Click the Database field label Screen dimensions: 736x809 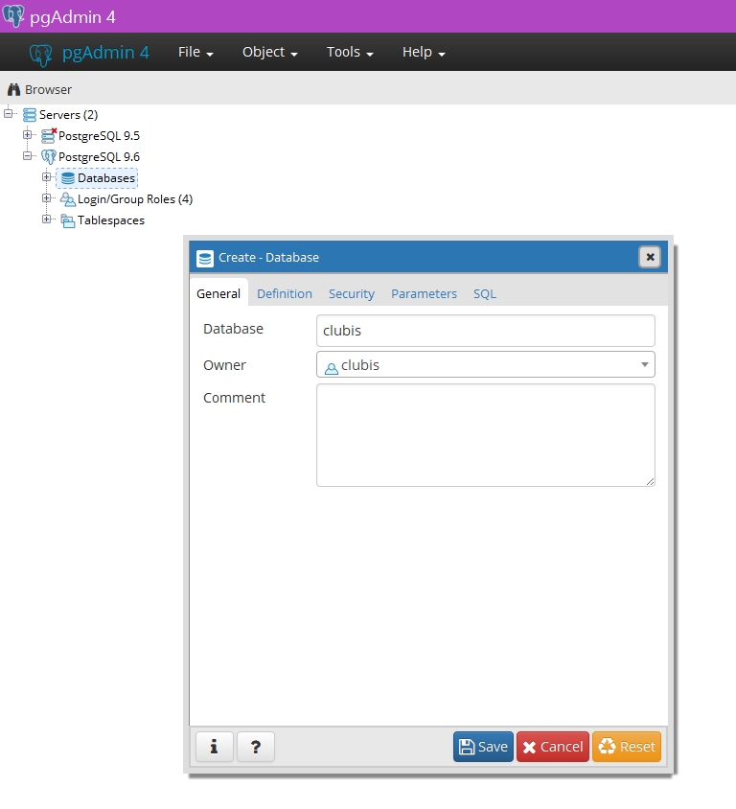[x=233, y=329]
